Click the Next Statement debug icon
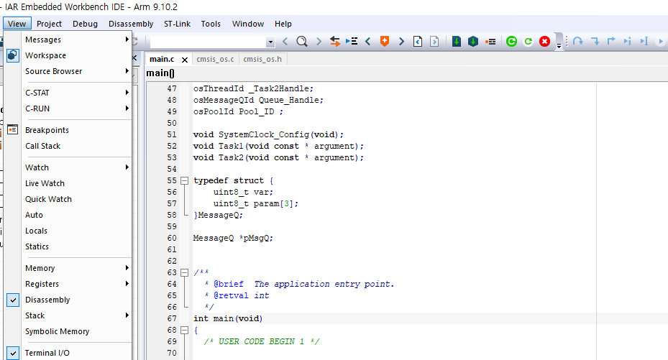This screenshot has height=360, width=668. [628, 41]
